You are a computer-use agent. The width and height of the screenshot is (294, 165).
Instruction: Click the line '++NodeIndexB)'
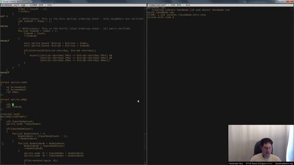click(x=34, y=148)
